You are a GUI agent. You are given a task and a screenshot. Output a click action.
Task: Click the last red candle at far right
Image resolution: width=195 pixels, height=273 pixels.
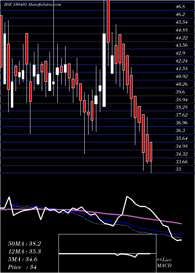[x=151, y=152]
